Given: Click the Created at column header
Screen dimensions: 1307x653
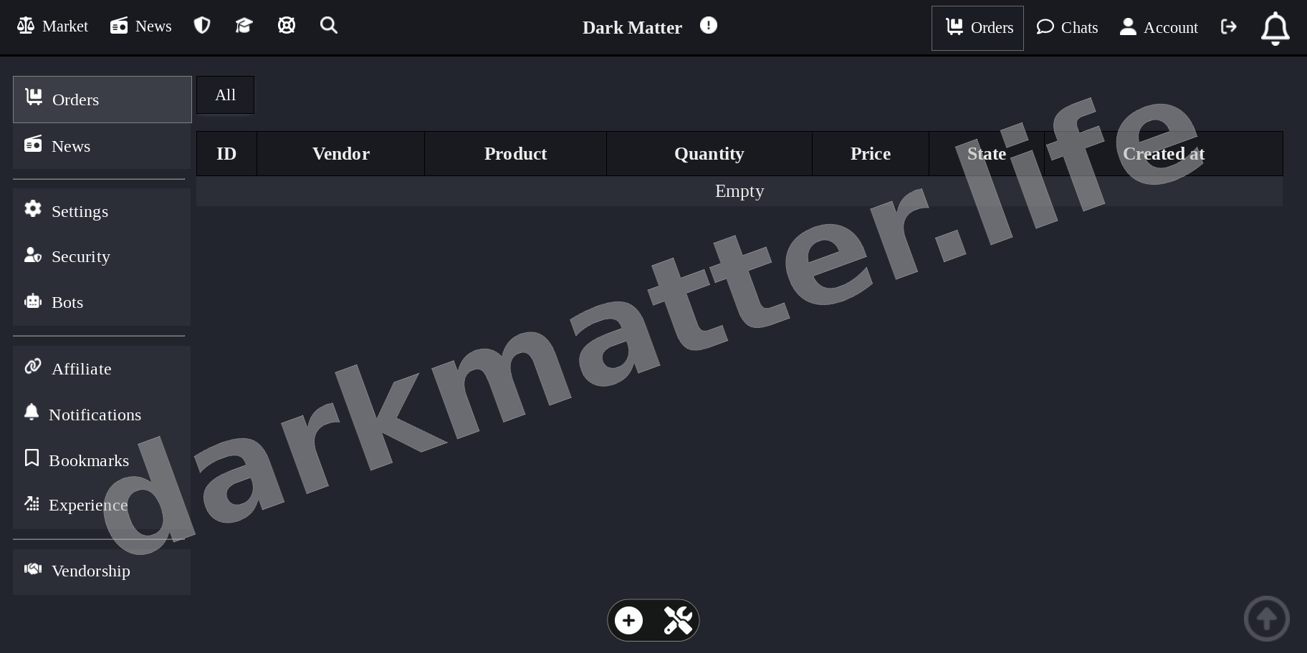Looking at the screenshot, I should (x=1164, y=154).
